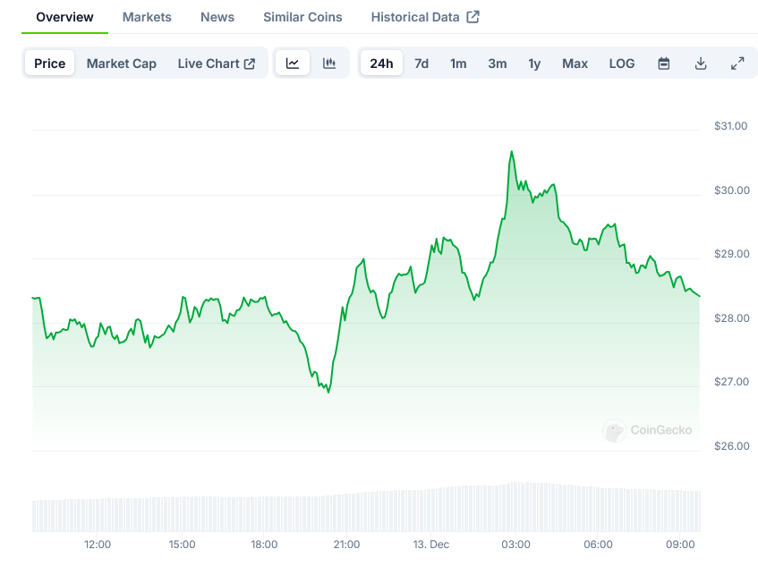The width and height of the screenshot is (758, 566).
Task: Set chart range to 7d
Action: (422, 63)
